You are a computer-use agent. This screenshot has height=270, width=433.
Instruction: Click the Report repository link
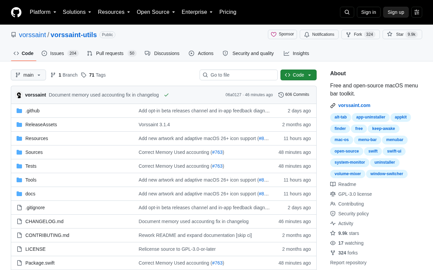348,263
